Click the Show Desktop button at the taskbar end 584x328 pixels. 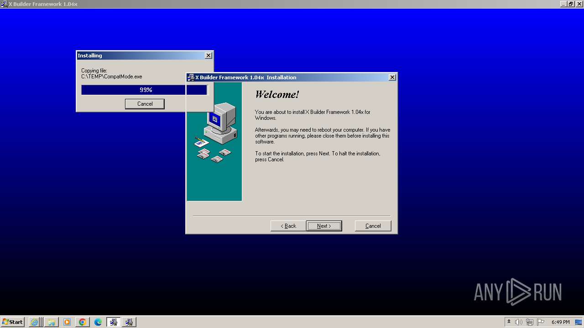(x=579, y=322)
